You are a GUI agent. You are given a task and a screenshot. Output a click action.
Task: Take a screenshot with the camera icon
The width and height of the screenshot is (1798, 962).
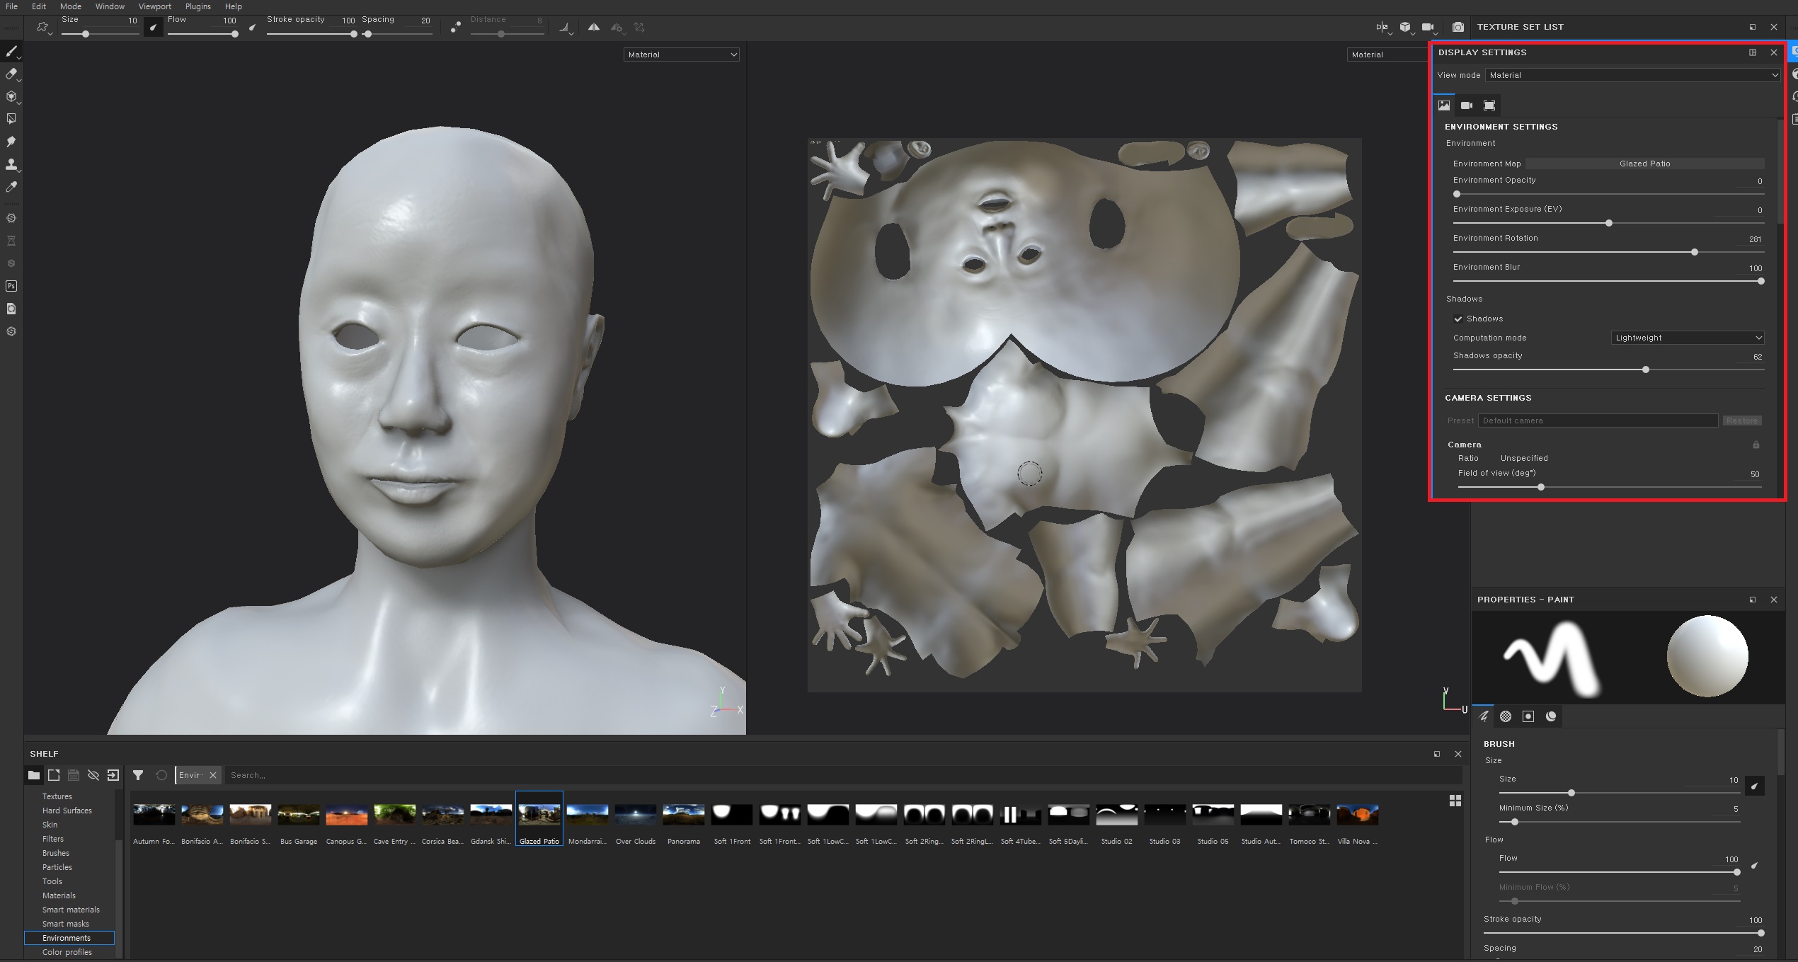point(1458,27)
